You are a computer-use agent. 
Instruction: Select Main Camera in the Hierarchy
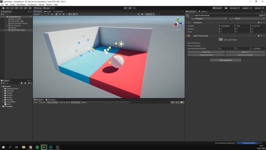pyautogui.click(x=16, y=19)
